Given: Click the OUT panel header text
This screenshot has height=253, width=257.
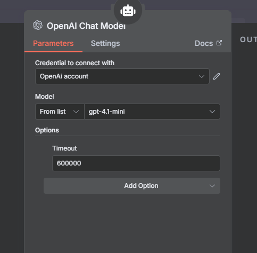Looking at the screenshot, I should [x=248, y=39].
